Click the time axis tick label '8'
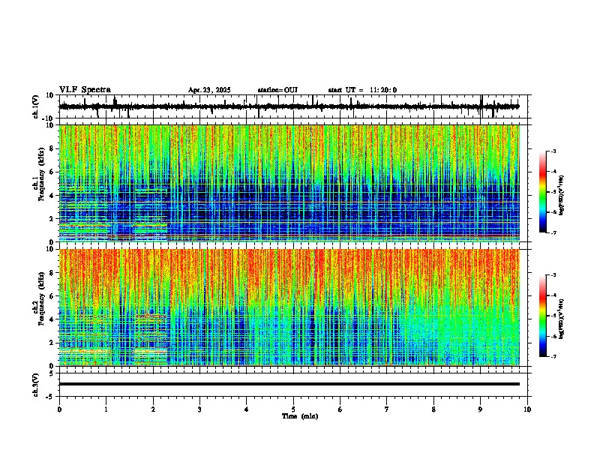594x459 pixels. [433, 409]
